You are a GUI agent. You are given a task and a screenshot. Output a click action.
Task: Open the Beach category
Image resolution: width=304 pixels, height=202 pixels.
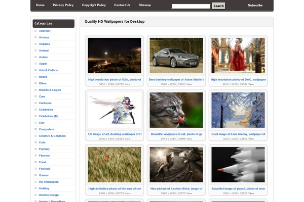pos(43,77)
